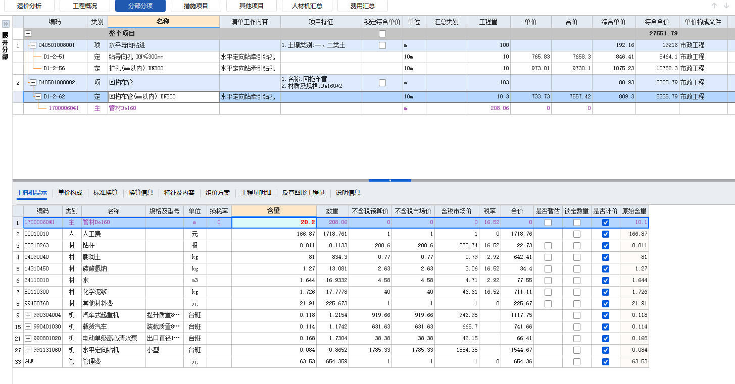
Task: Uncheck 是否计价 for the 管材De160 row
Action: (x=605, y=222)
